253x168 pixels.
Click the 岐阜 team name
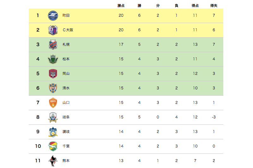[x=66, y=117]
